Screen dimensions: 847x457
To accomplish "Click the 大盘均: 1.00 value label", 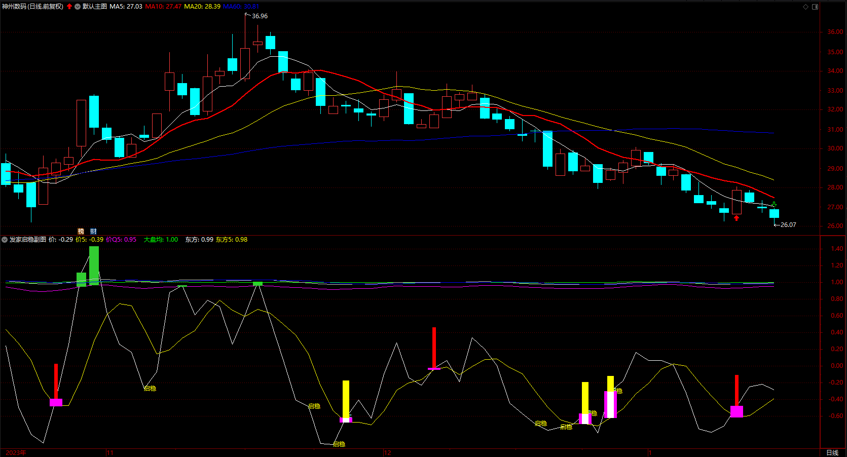I will [x=161, y=240].
